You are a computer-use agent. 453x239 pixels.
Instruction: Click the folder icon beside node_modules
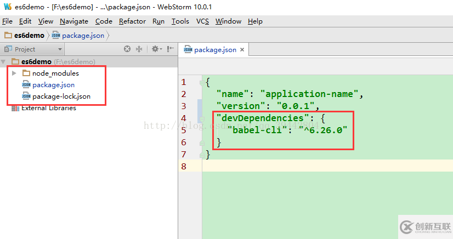click(x=26, y=73)
